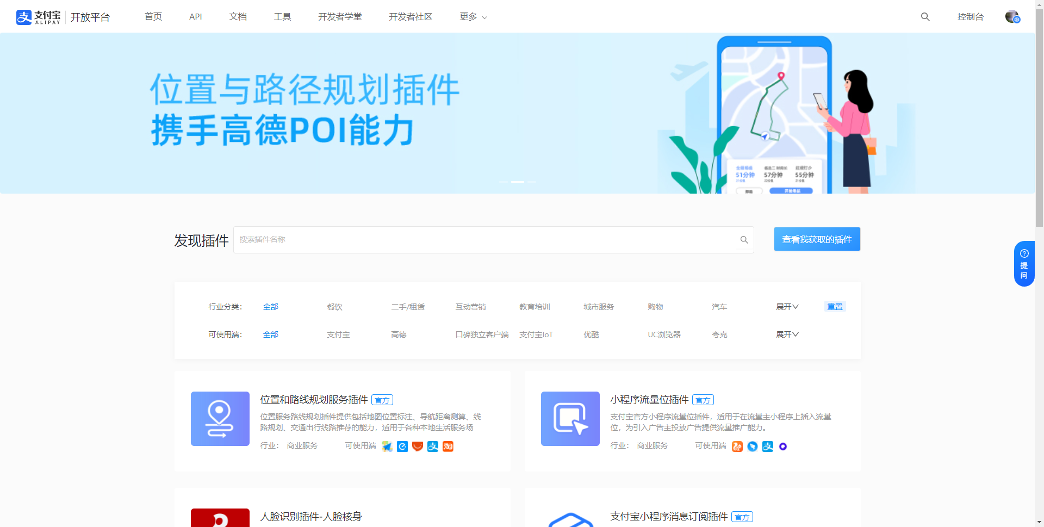Filter by 支付宝 client
Viewport: 1044px width, 527px height.
339,334
